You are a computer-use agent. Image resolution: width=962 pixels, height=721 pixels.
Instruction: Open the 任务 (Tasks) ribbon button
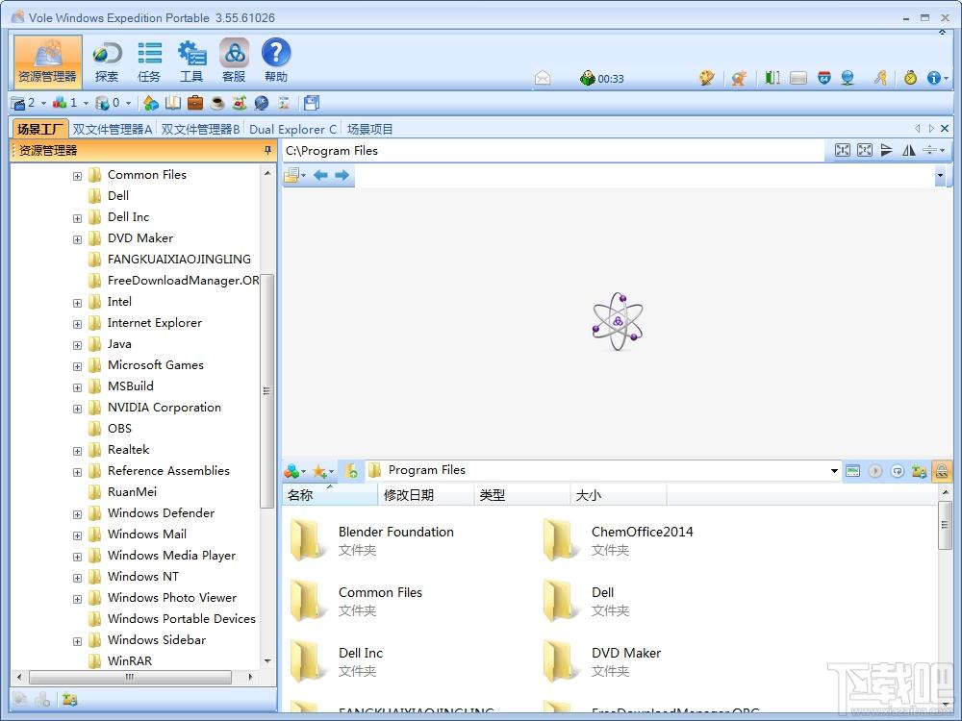(x=149, y=62)
